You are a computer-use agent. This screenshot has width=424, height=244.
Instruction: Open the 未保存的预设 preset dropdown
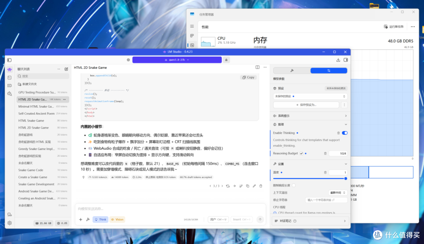[x=310, y=96]
